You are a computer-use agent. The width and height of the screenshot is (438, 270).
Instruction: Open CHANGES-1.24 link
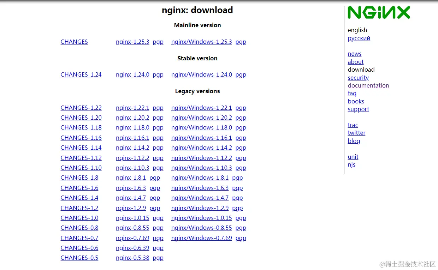pos(81,74)
